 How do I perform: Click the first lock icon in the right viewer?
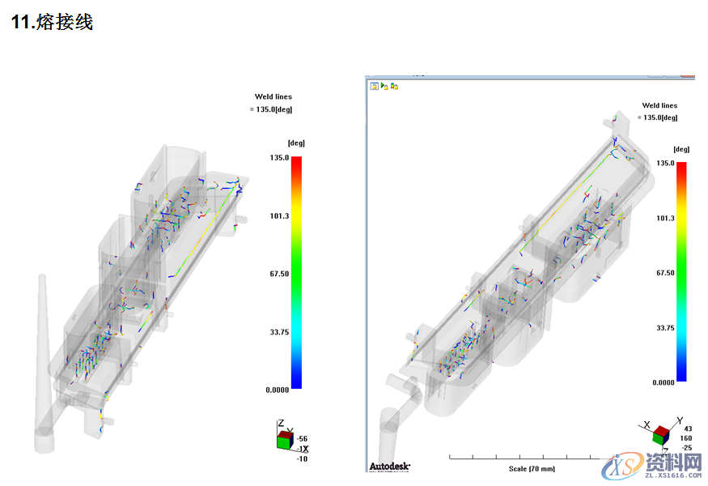(x=375, y=85)
